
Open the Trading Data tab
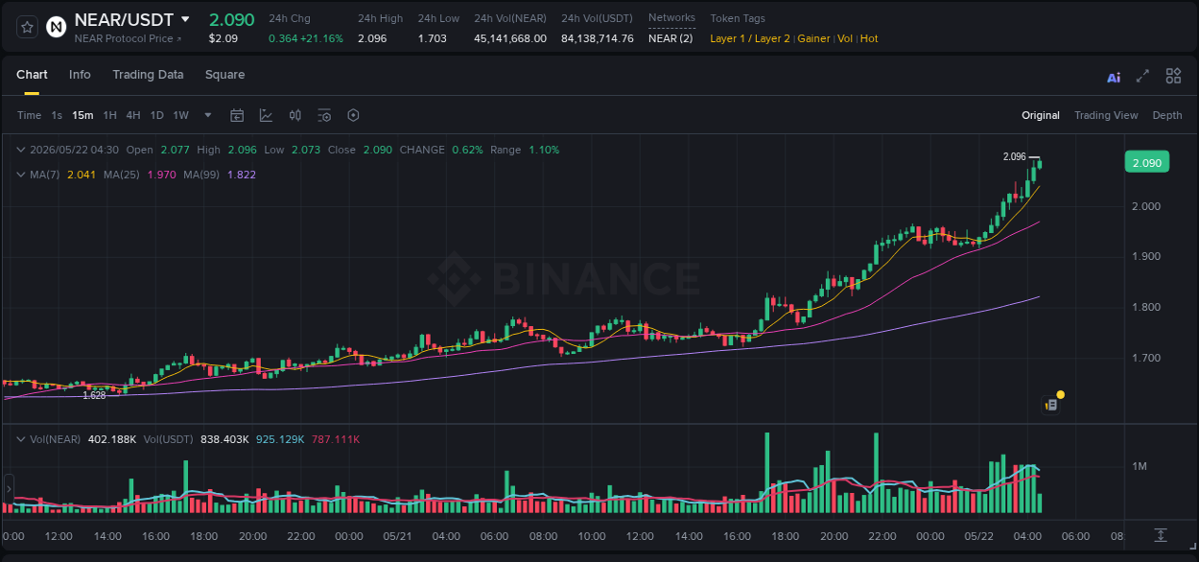click(x=148, y=75)
